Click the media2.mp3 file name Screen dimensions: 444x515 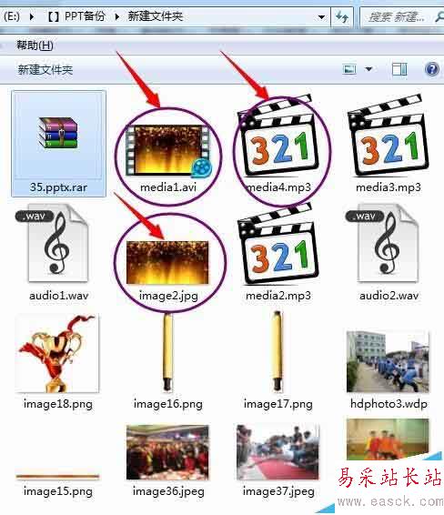(x=278, y=296)
